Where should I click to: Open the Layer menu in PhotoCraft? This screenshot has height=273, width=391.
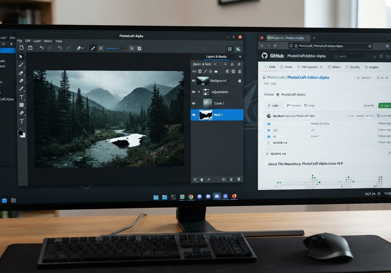tap(37, 41)
